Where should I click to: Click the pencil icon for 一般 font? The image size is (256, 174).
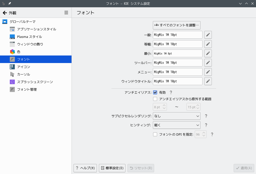[208, 35]
